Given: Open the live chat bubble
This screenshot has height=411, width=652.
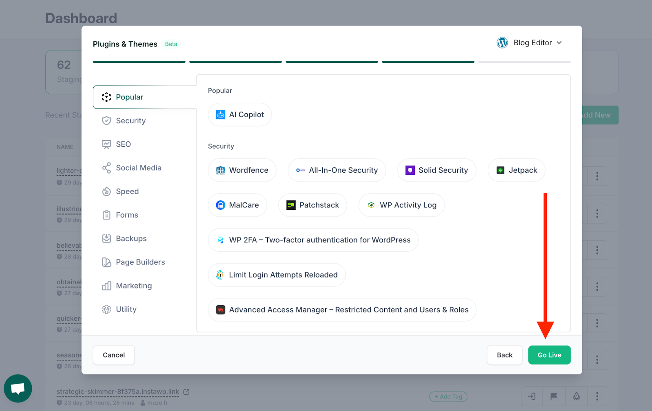Looking at the screenshot, I should (x=18, y=389).
